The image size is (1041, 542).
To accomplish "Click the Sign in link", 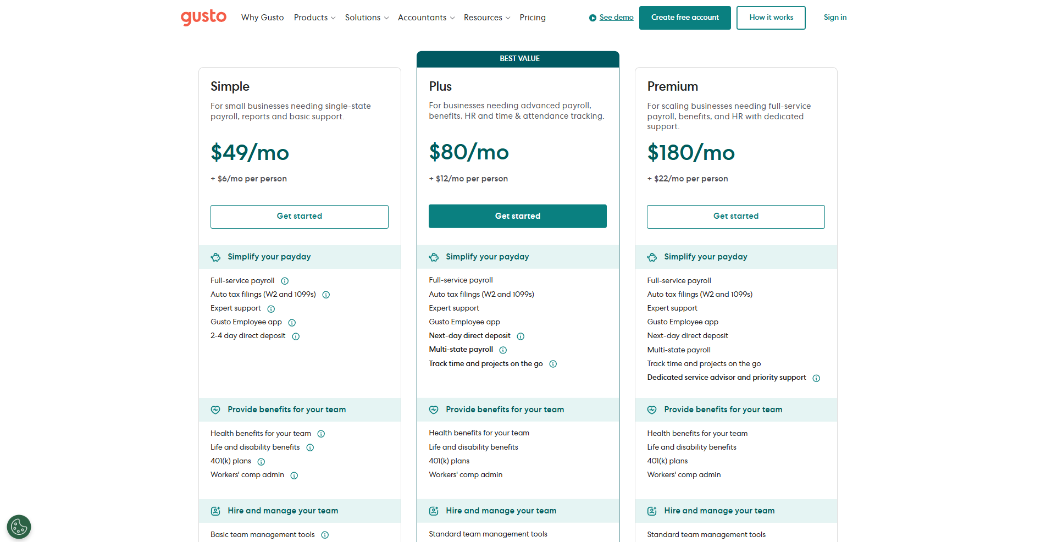I will 835,17.
